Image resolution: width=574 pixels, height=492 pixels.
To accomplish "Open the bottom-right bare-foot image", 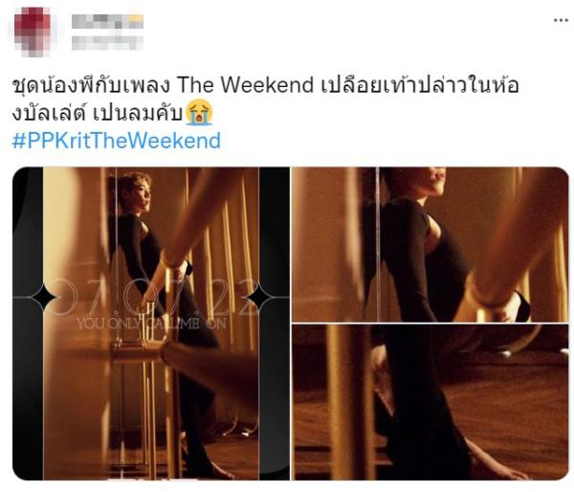I will (430, 402).
